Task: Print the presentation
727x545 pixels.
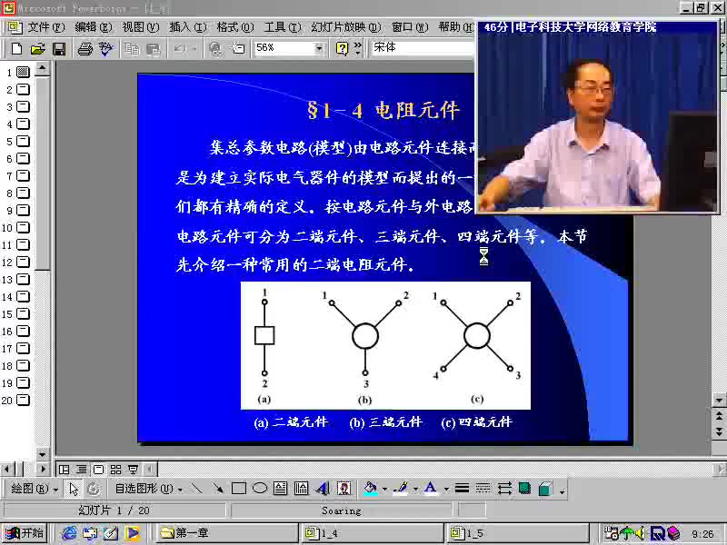Action: click(x=85, y=49)
